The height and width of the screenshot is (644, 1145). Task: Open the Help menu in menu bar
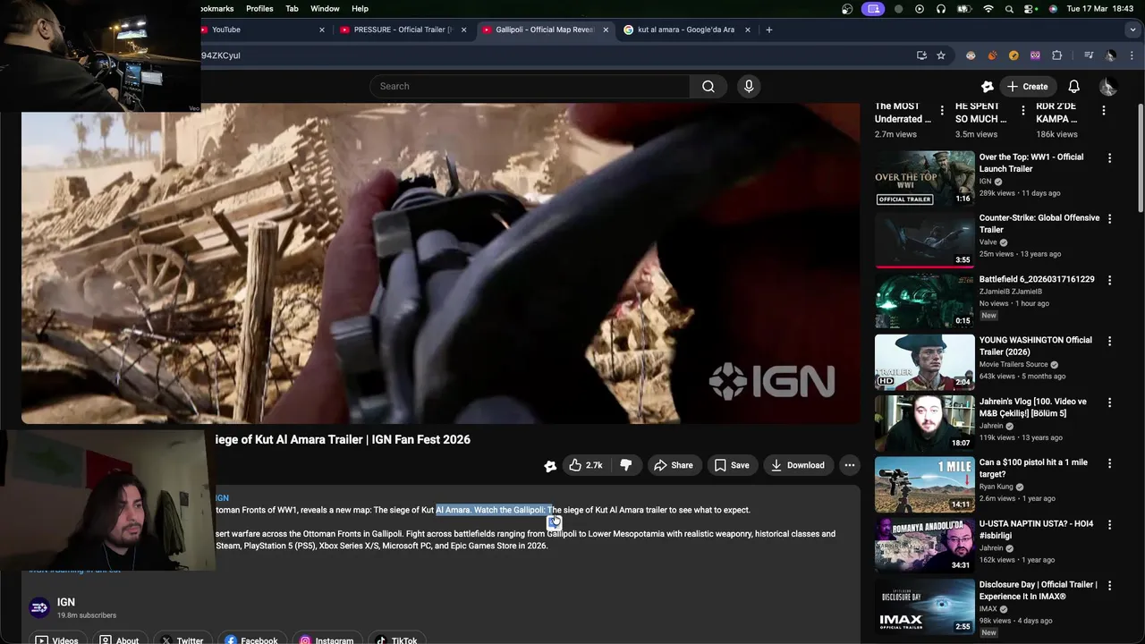(360, 9)
